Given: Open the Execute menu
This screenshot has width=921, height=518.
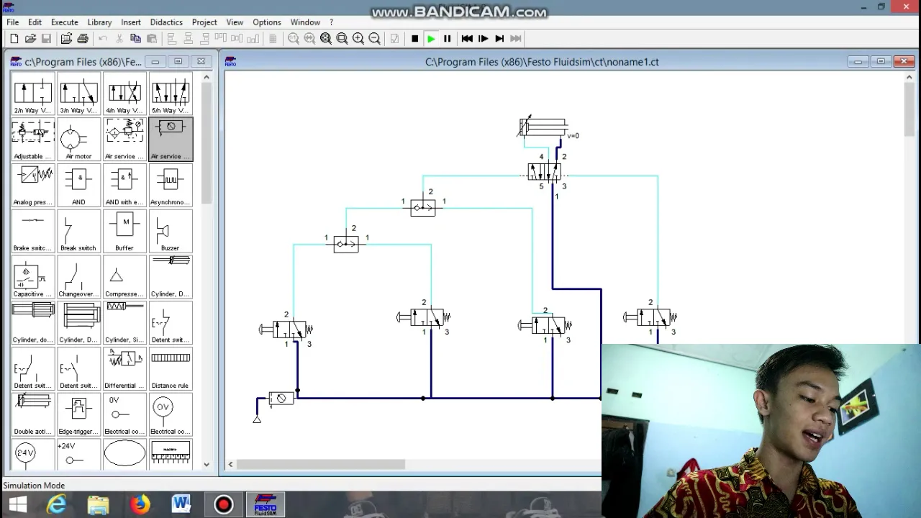Looking at the screenshot, I should point(64,22).
